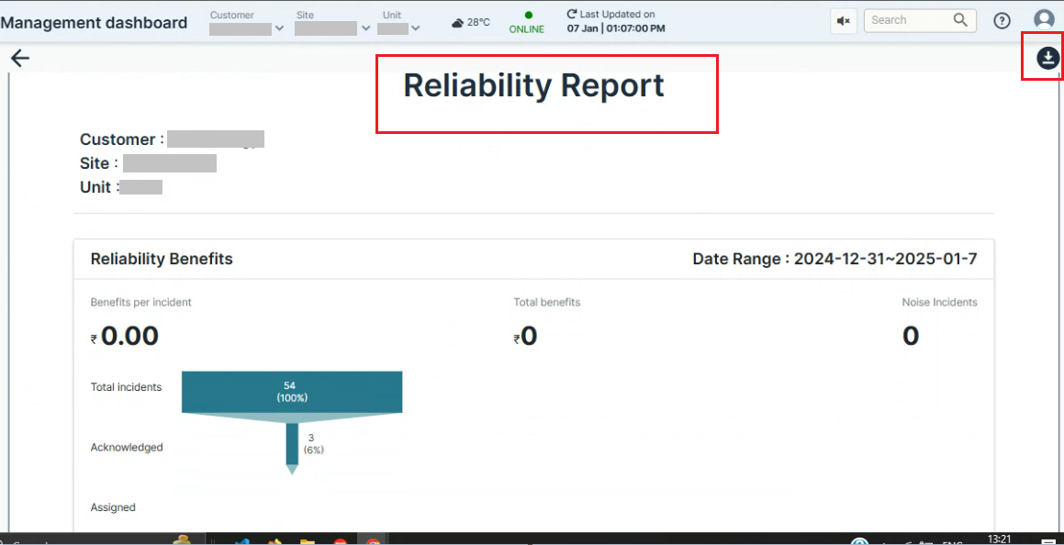Click the ₹0.00 benefits value
Image resolution: width=1064 pixels, height=545 pixels.
click(125, 336)
